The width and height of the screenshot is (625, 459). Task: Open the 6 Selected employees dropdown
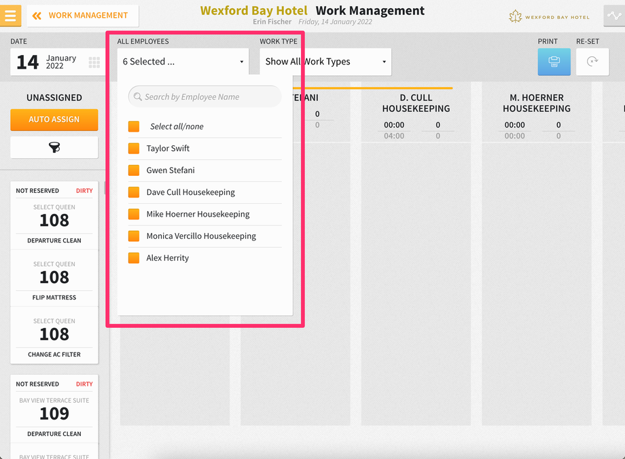tap(183, 62)
